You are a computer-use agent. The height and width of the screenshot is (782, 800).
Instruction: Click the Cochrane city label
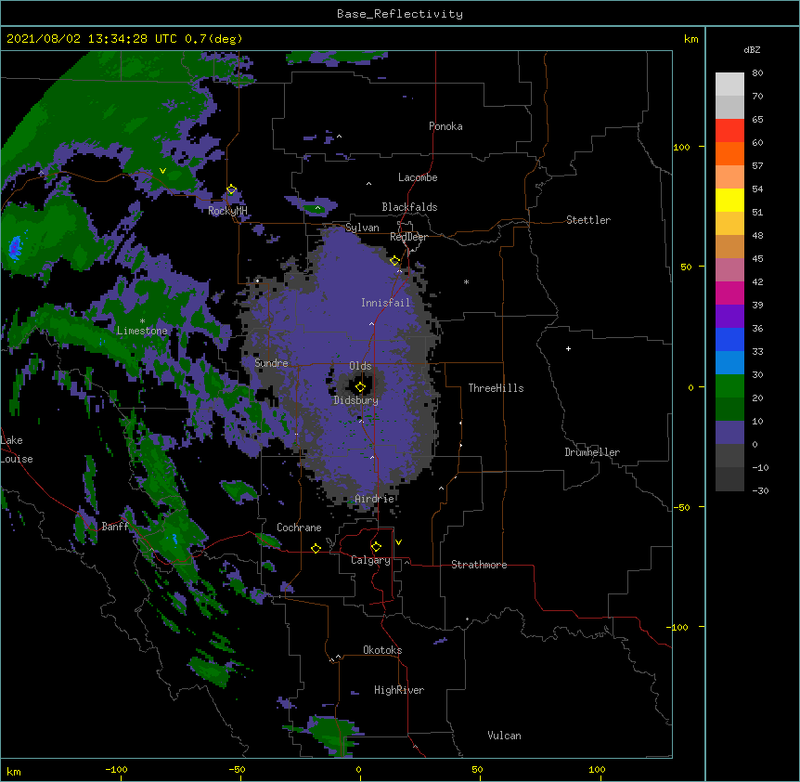[299, 528]
